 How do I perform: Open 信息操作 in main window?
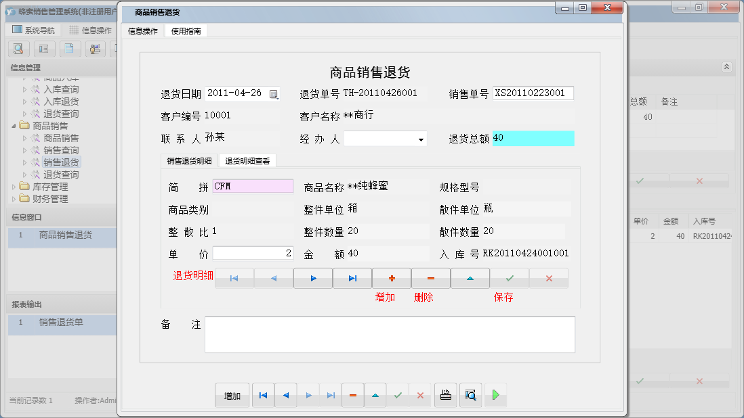[91, 30]
